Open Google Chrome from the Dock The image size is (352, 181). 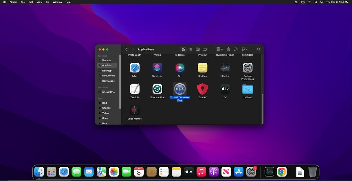point(282,172)
